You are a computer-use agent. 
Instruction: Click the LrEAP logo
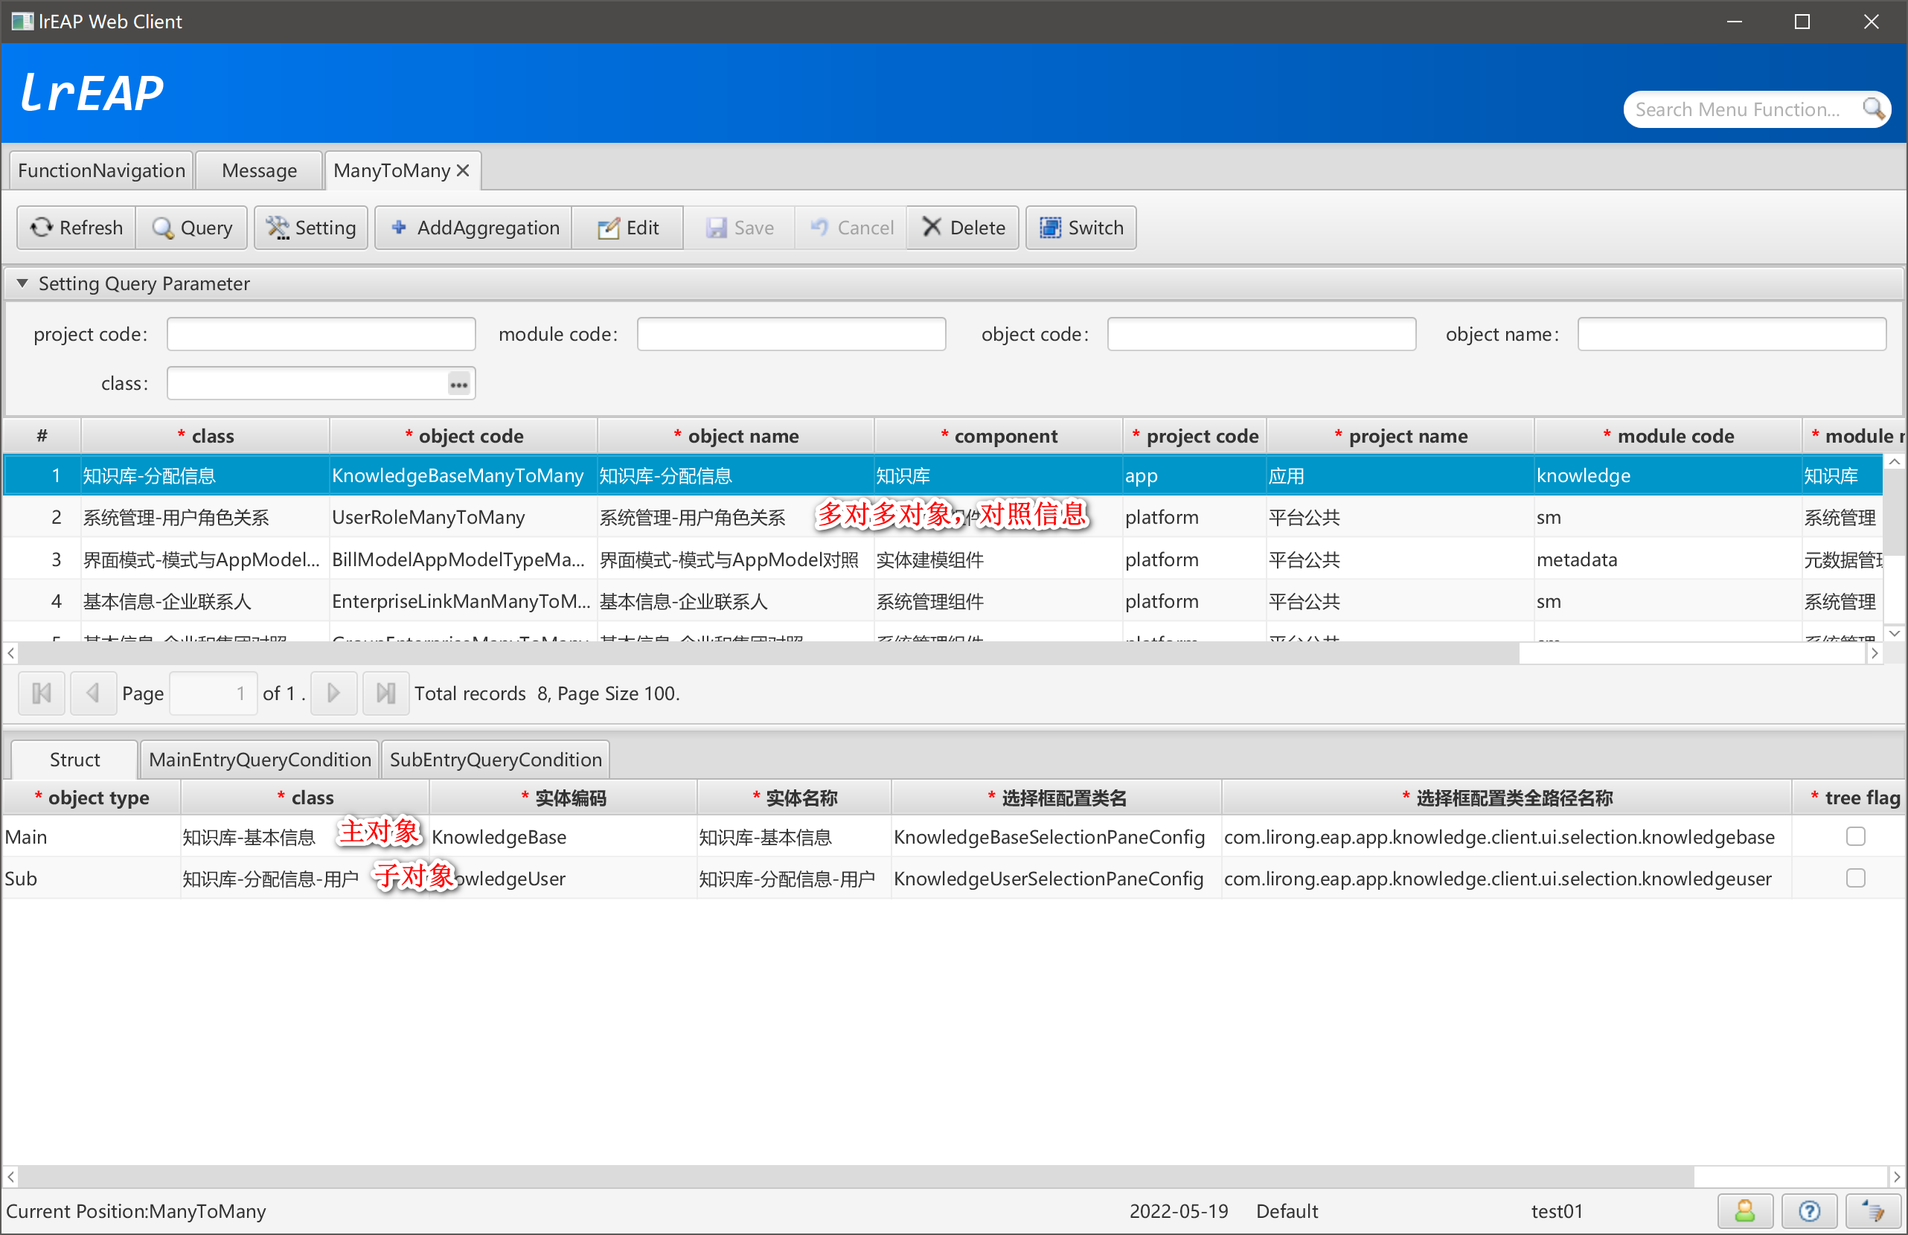pos(92,92)
